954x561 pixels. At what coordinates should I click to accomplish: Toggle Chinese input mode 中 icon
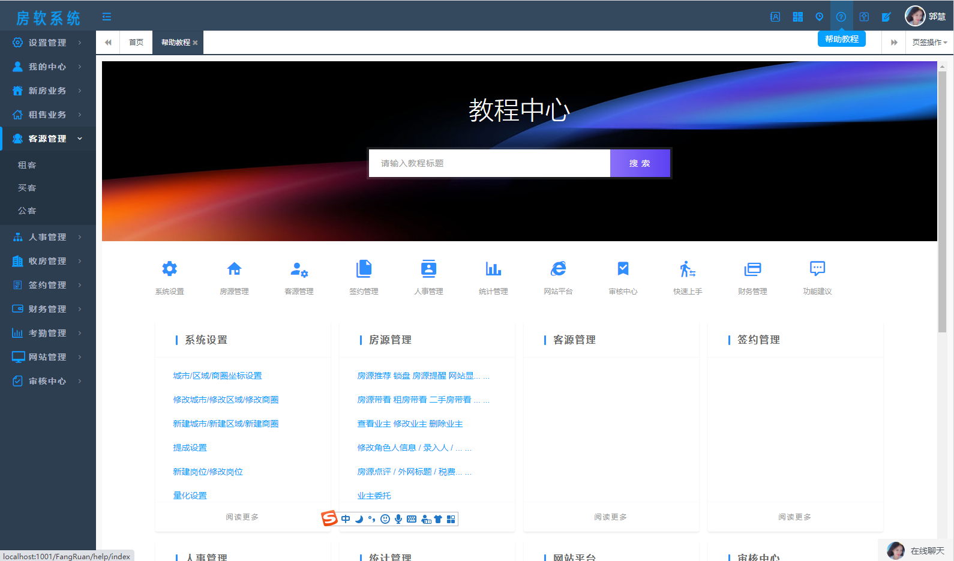pyautogui.click(x=346, y=519)
